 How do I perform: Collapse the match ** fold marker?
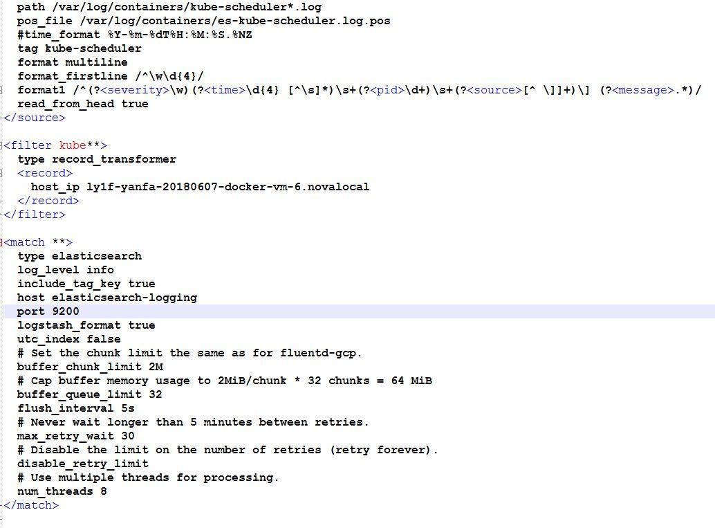click(1, 242)
